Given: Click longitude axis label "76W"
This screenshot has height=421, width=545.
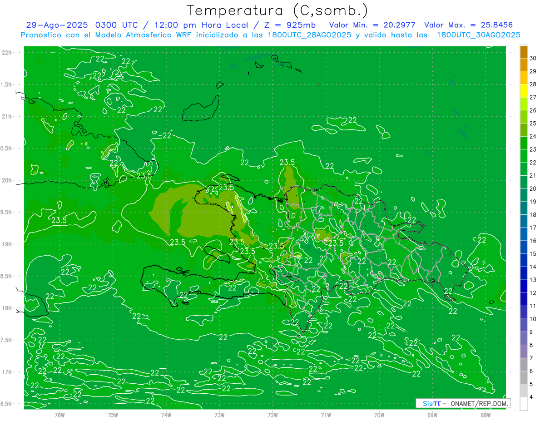Looking at the screenshot, I should pos(59,414).
